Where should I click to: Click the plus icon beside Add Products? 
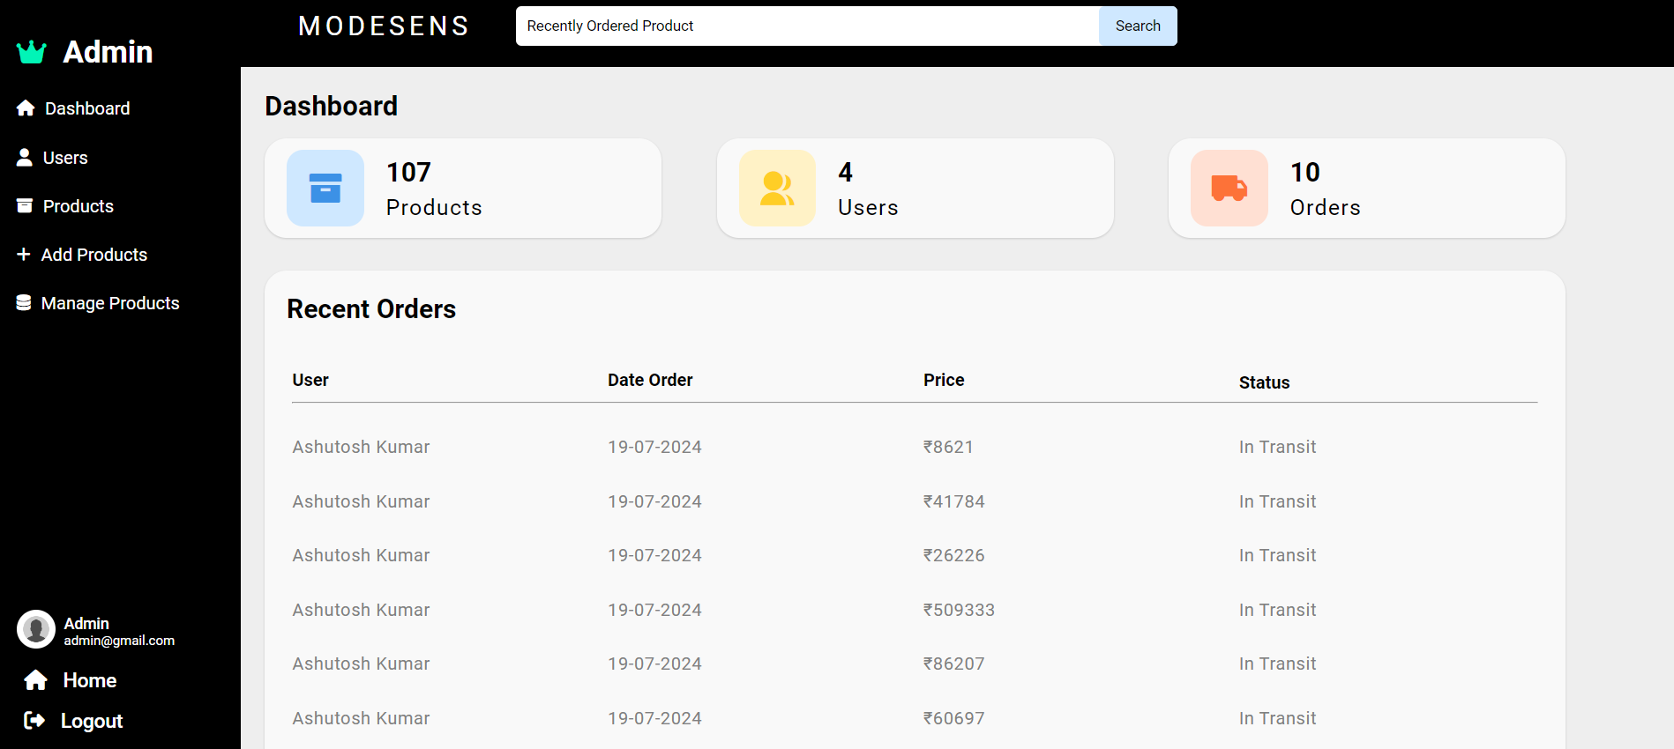point(24,254)
